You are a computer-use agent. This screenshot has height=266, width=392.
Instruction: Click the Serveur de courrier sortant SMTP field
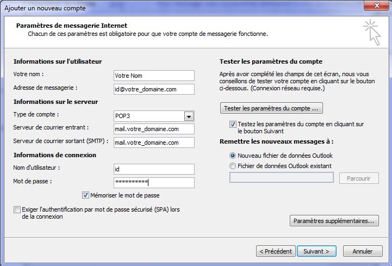pos(154,143)
